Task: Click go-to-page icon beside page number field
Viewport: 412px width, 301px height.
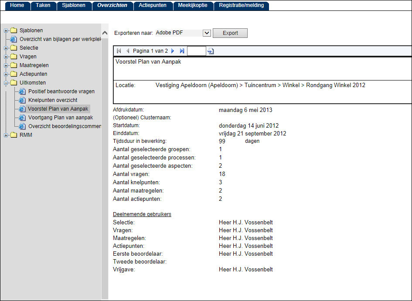Action: click(211, 51)
